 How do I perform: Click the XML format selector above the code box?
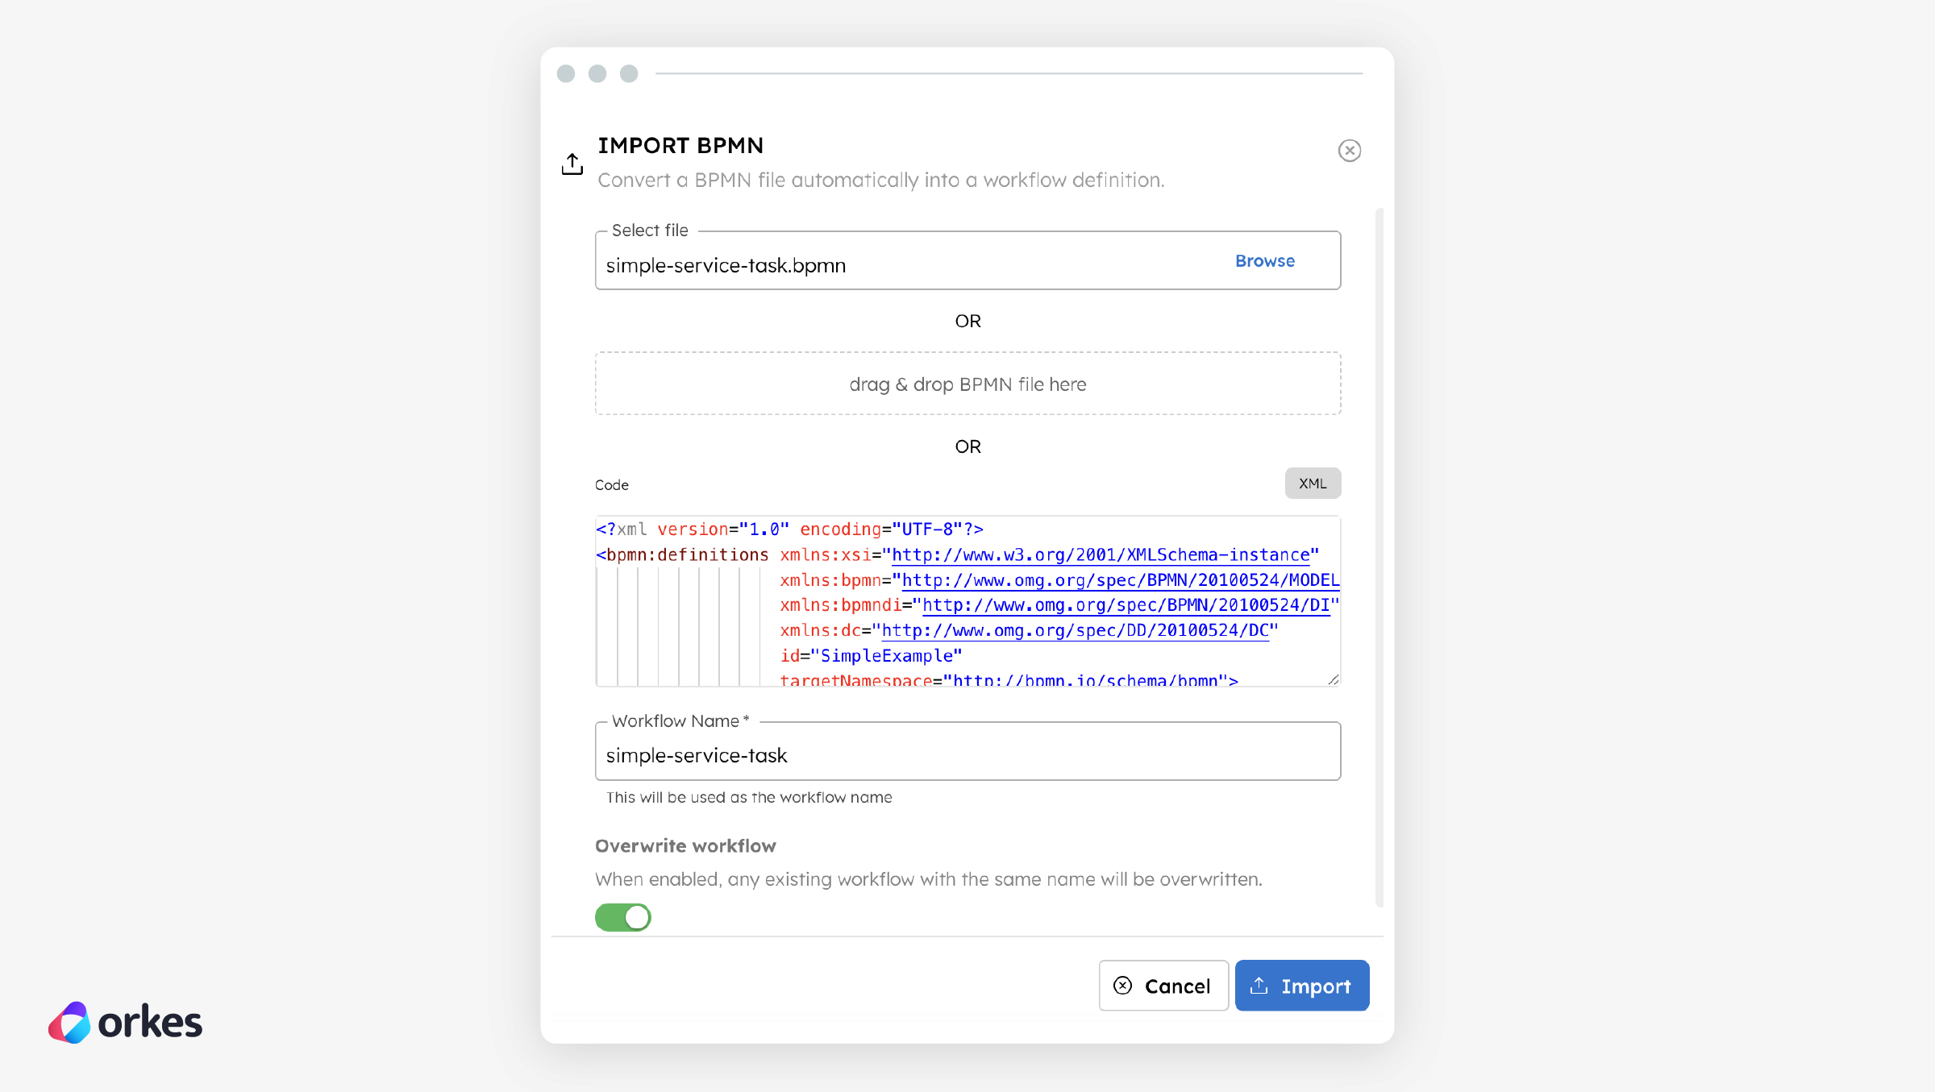[1313, 483]
